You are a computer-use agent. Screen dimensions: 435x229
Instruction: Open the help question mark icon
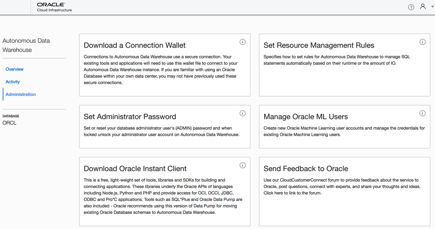point(411,7)
